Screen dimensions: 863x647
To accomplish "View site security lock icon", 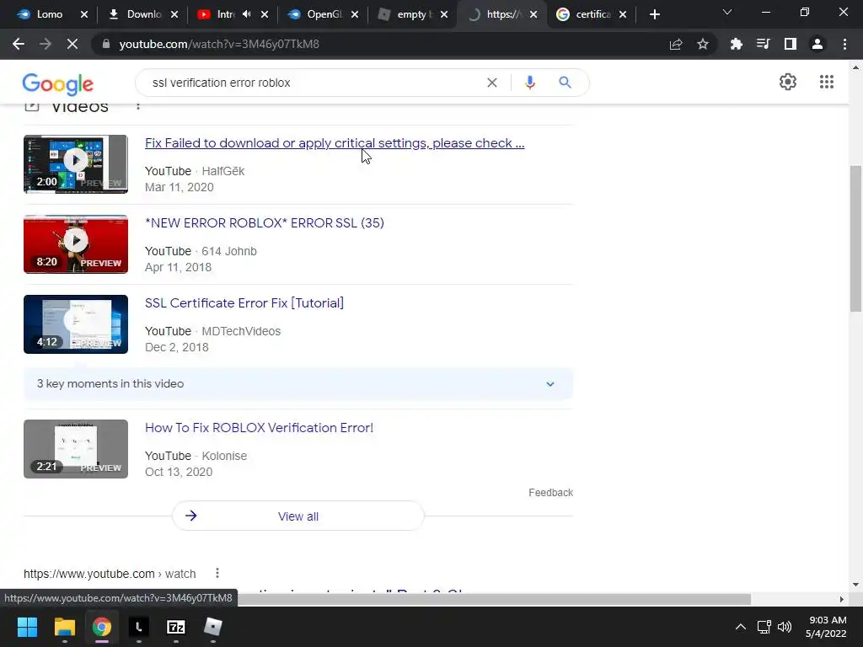I will point(107,44).
